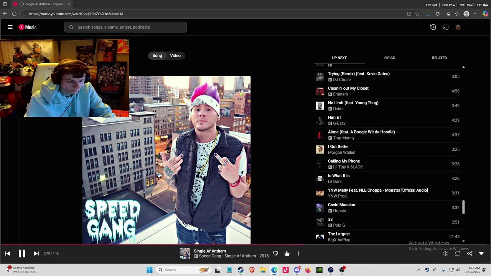
Task: Play Calling My Phone from queue
Action: pos(387,164)
